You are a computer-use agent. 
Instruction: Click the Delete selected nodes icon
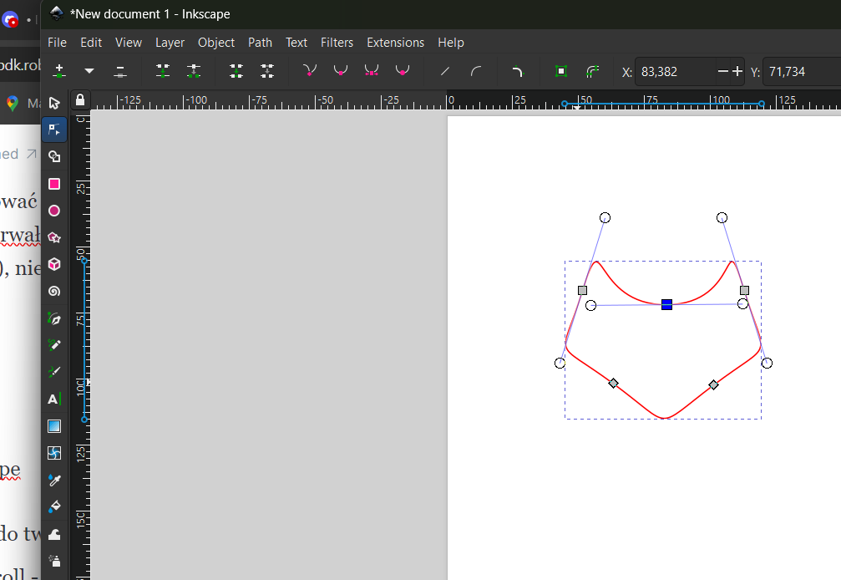point(120,71)
